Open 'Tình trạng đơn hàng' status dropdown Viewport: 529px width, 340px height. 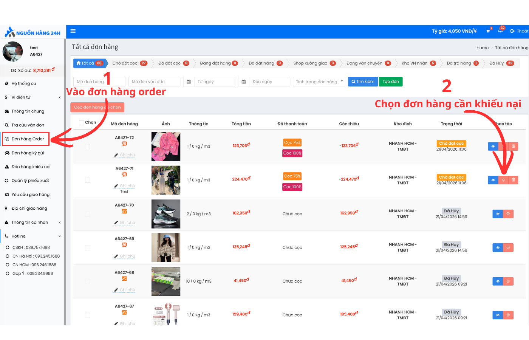[x=319, y=82]
